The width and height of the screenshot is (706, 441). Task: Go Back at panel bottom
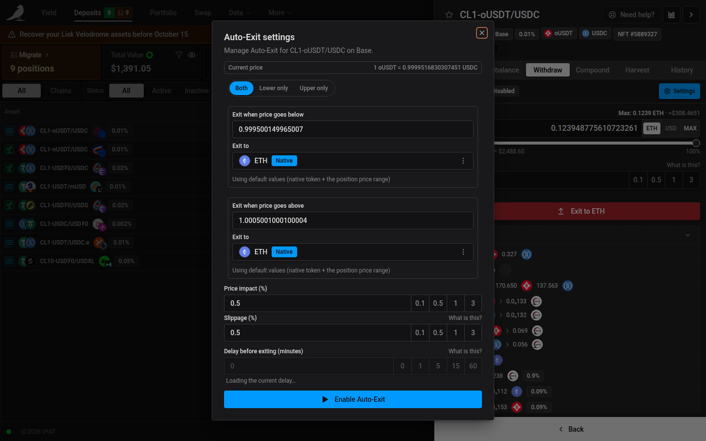571,429
